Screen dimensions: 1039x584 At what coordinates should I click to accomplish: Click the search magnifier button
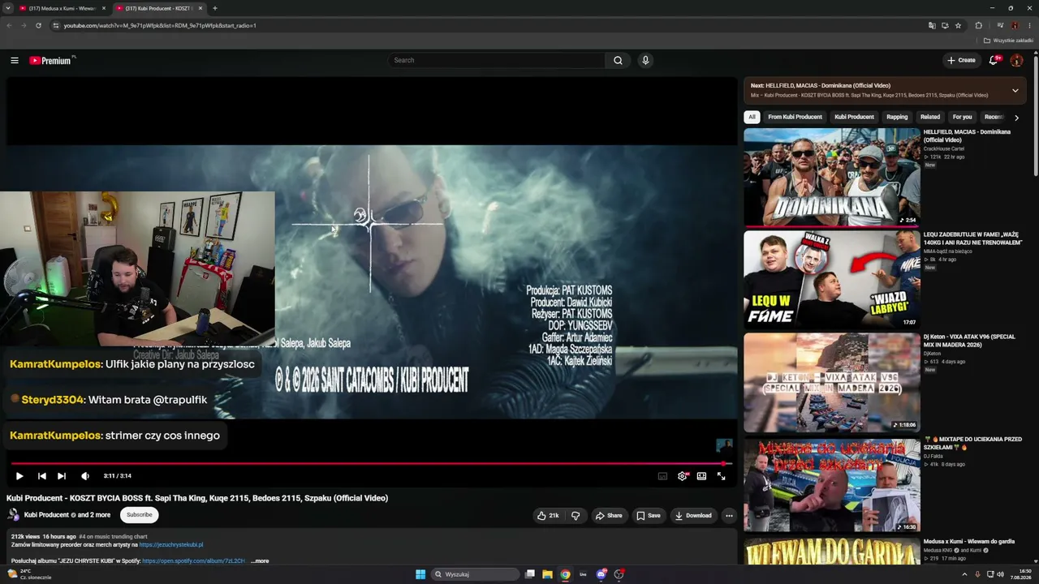tap(618, 60)
